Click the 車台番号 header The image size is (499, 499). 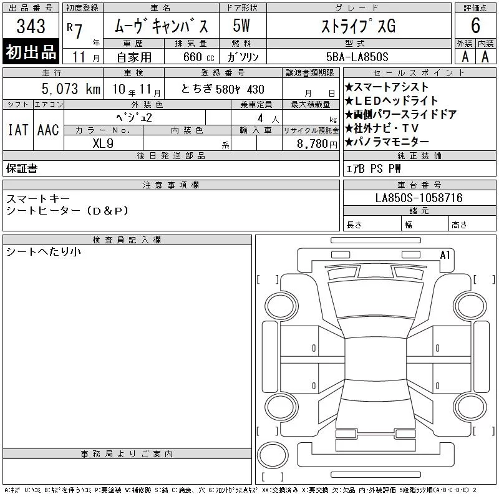pos(419,185)
